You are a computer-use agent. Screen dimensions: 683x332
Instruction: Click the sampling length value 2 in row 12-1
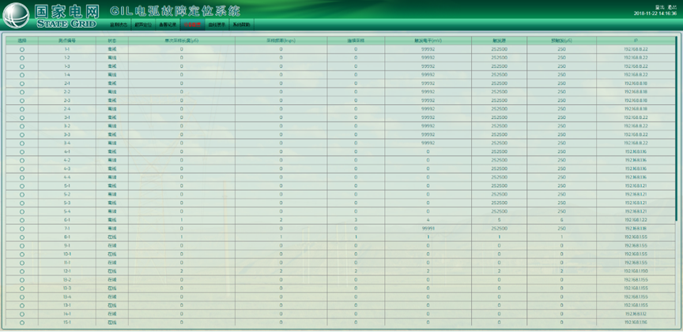[x=182, y=271]
